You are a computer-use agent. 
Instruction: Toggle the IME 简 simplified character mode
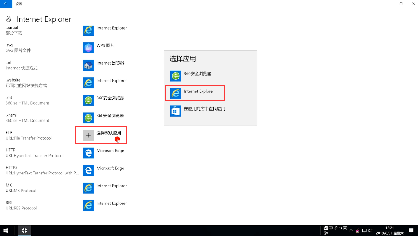coord(345,228)
